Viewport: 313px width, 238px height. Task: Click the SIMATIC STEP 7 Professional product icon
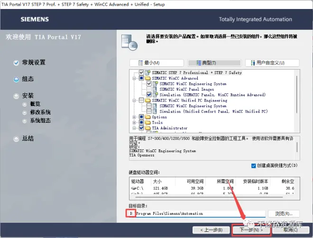point(147,73)
